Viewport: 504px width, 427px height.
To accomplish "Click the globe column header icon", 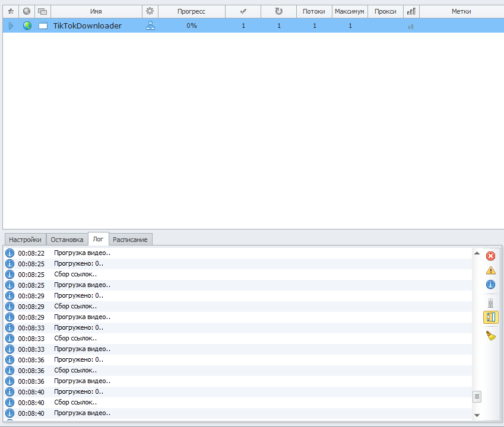I will [x=27, y=11].
